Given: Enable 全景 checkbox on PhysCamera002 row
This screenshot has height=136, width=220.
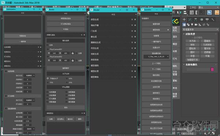Looking at the screenshot, I should click(76, 60).
